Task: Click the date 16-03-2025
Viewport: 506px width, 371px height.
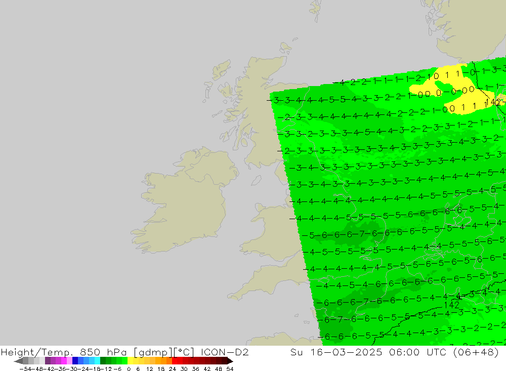Action: (346, 352)
